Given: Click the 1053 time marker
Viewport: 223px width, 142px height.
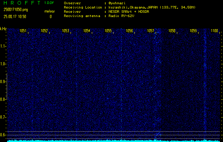Looking at the screenshot, I should pyautogui.click(x=66, y=31).
